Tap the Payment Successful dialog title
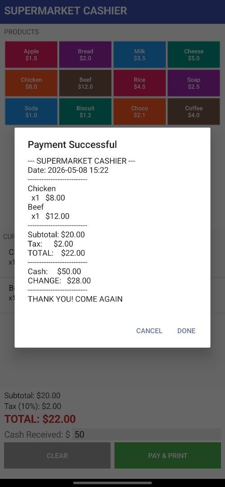 click(72, 144)
